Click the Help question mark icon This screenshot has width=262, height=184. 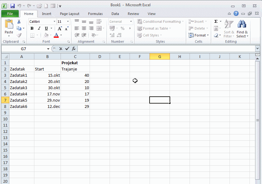click(x=236, y=14)
